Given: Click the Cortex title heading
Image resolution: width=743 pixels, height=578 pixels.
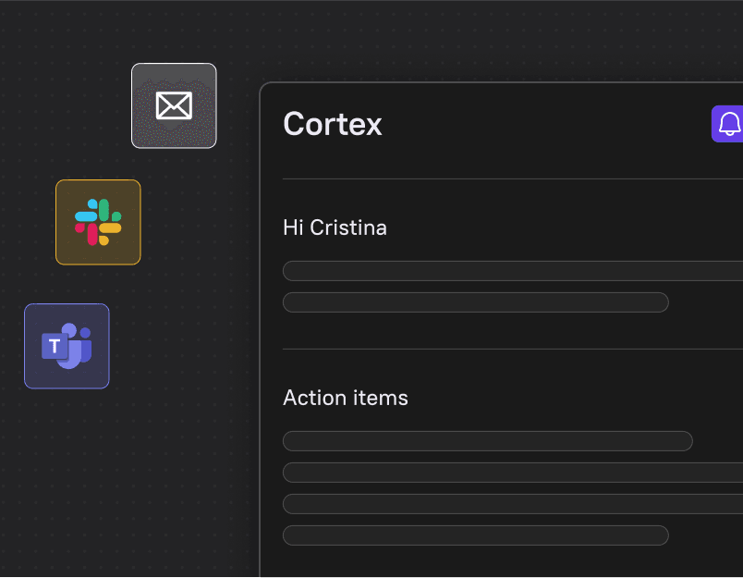Looking at the screenshot, I should 333,124.
